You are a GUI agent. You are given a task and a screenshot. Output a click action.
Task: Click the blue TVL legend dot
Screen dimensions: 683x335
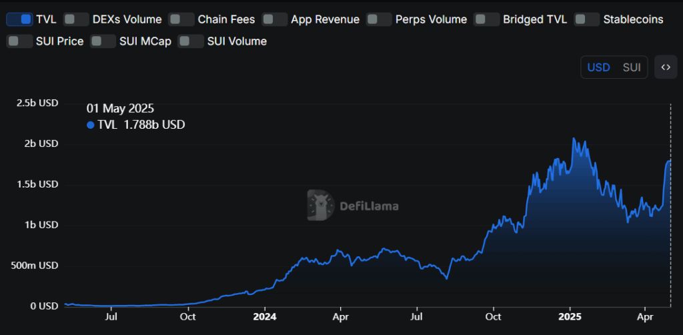[91, 125]
